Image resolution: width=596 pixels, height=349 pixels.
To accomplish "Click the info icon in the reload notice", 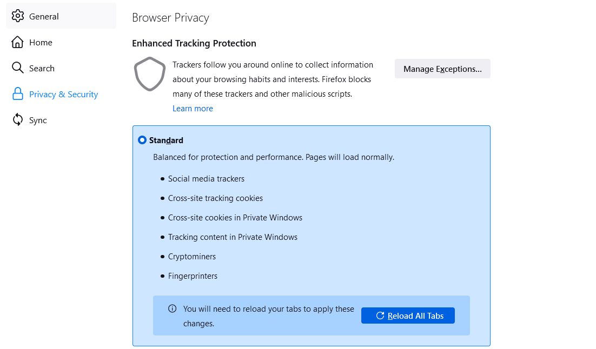I will (172, 308).
